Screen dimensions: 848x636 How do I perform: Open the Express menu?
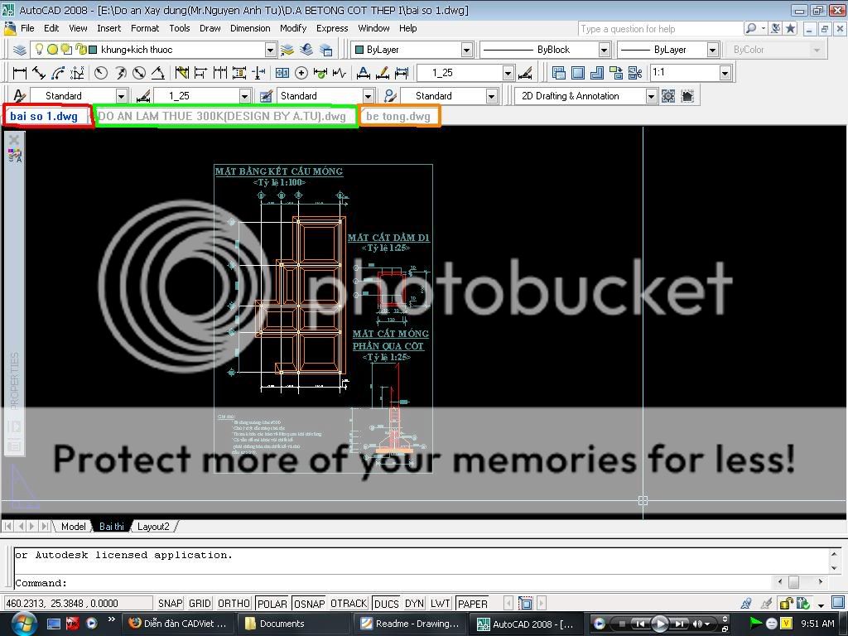332,28
